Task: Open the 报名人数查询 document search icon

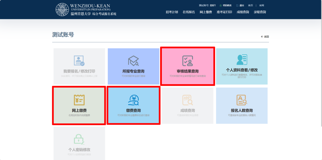Action: (x=241, y=100)
